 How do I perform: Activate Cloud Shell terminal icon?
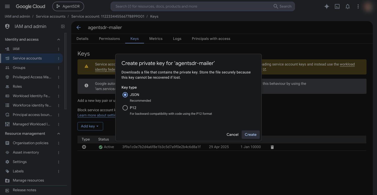(337, 7)
